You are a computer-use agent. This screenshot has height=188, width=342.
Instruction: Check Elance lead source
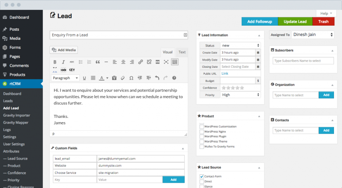point(201,187)
